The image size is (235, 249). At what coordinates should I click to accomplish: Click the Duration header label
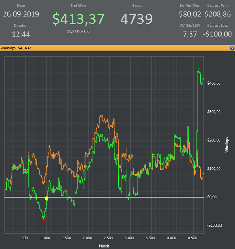coord(21,25)
